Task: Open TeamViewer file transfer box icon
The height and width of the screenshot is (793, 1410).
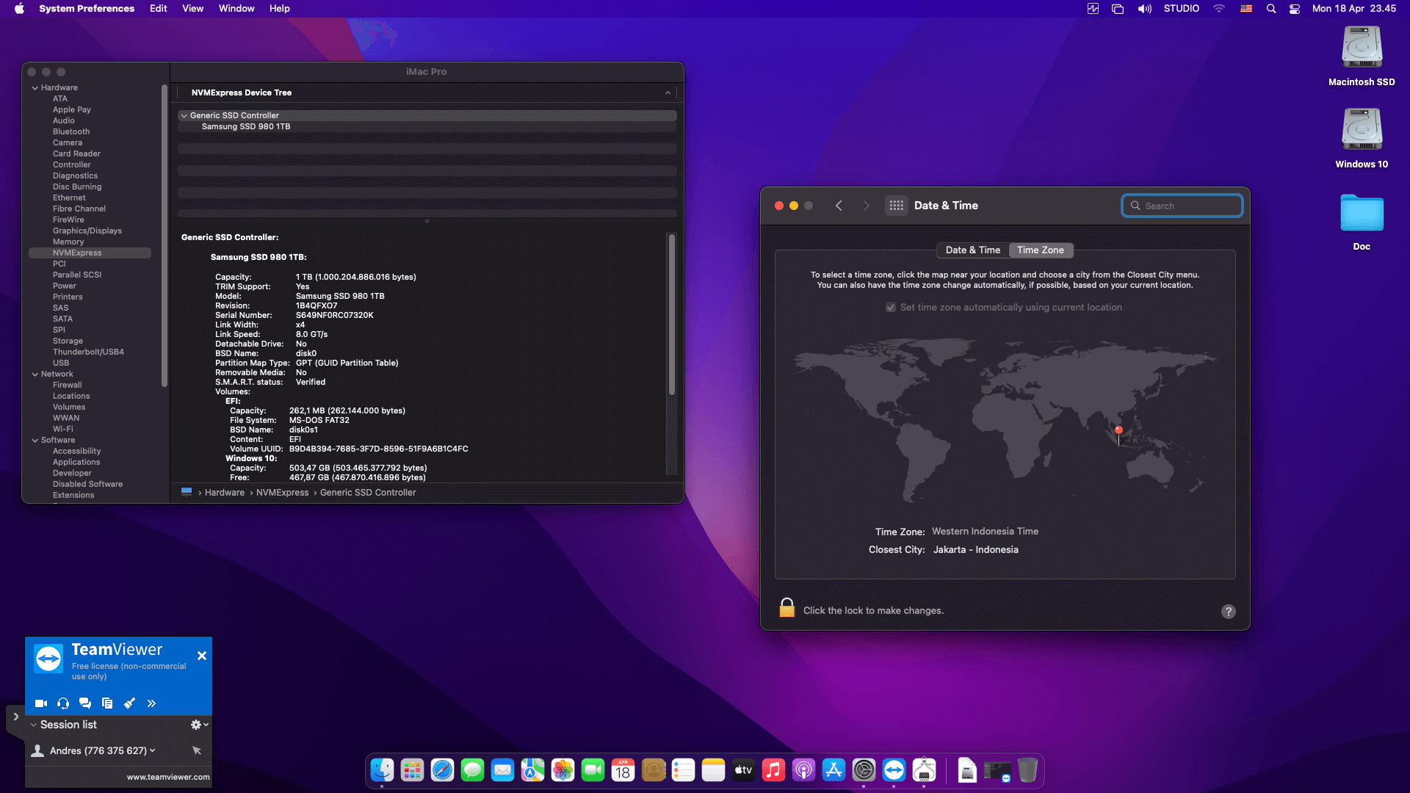Action: tap(107, 703)
